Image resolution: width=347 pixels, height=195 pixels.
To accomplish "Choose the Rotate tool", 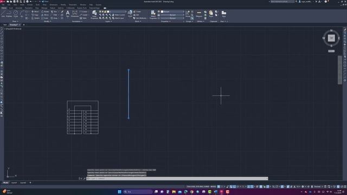I will [x=45, y=11].
